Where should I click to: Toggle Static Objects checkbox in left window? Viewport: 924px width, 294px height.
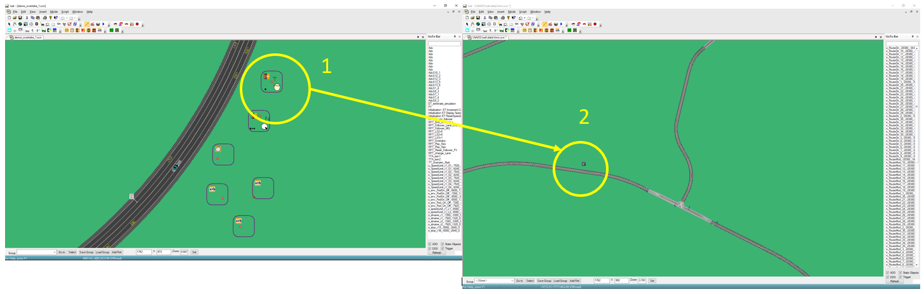pos(443,244)
